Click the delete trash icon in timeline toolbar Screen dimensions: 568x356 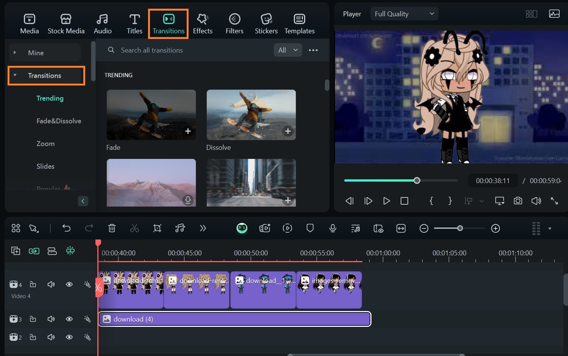coord(112,228)
